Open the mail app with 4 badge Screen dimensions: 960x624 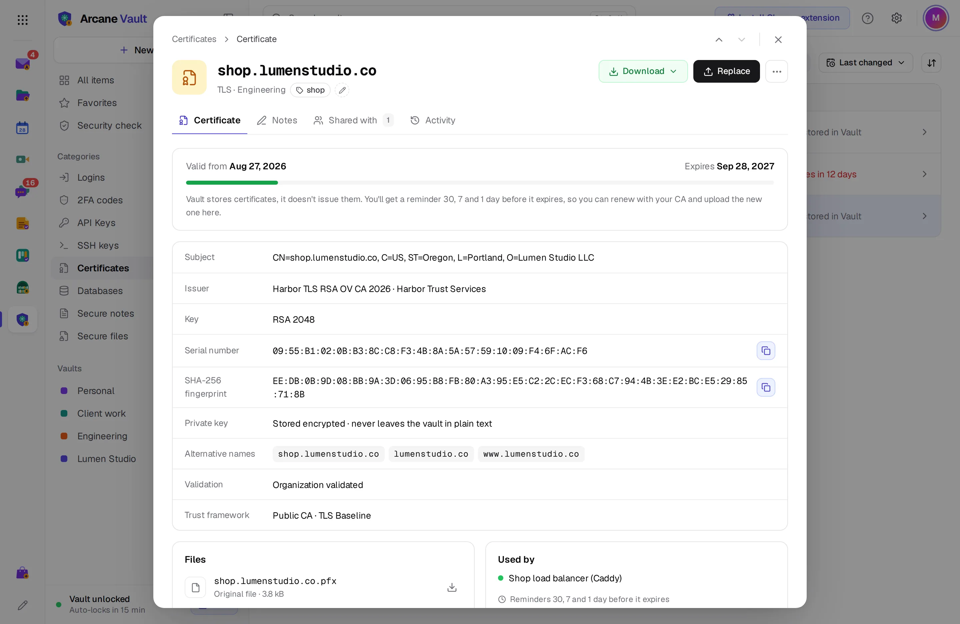[x=23, y=64]
